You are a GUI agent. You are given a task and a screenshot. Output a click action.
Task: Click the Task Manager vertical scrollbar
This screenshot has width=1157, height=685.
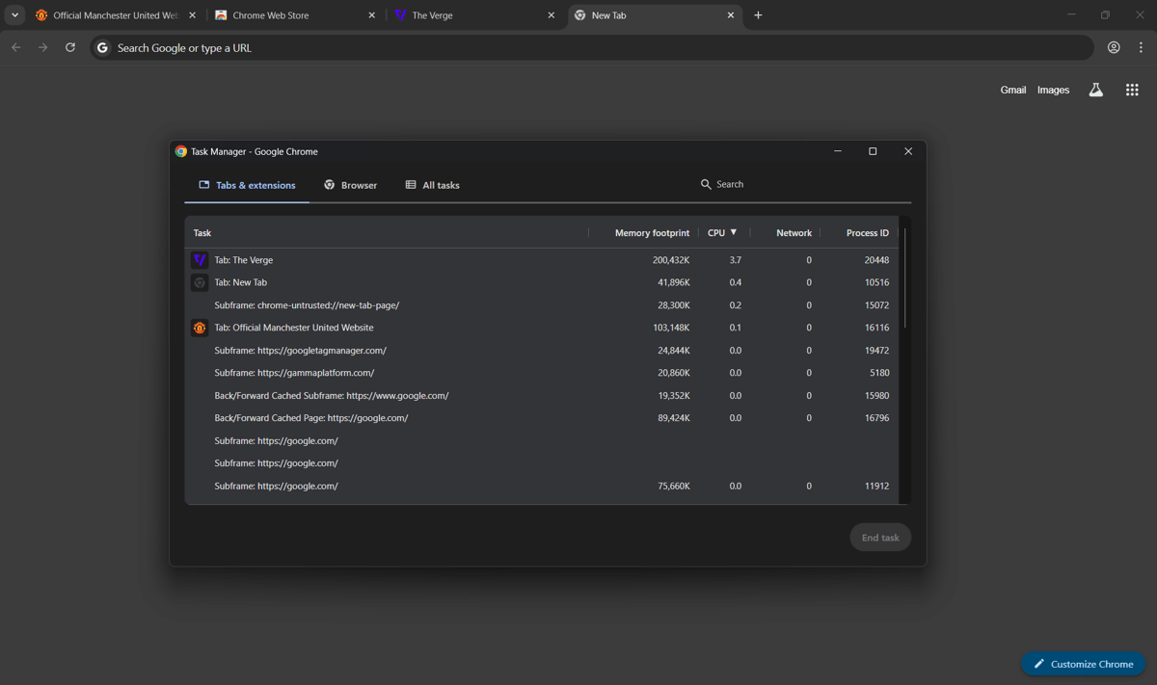[904, 279]
